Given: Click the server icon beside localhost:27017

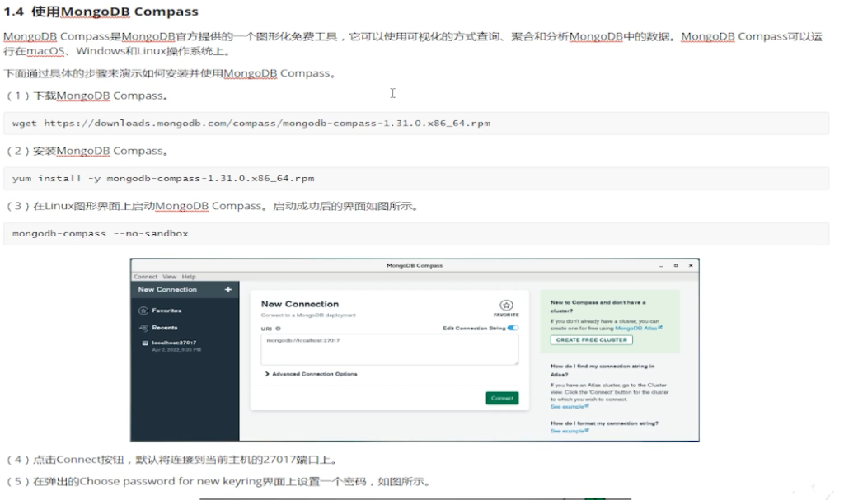Looking at the screenshot, I should coord(145,343).
